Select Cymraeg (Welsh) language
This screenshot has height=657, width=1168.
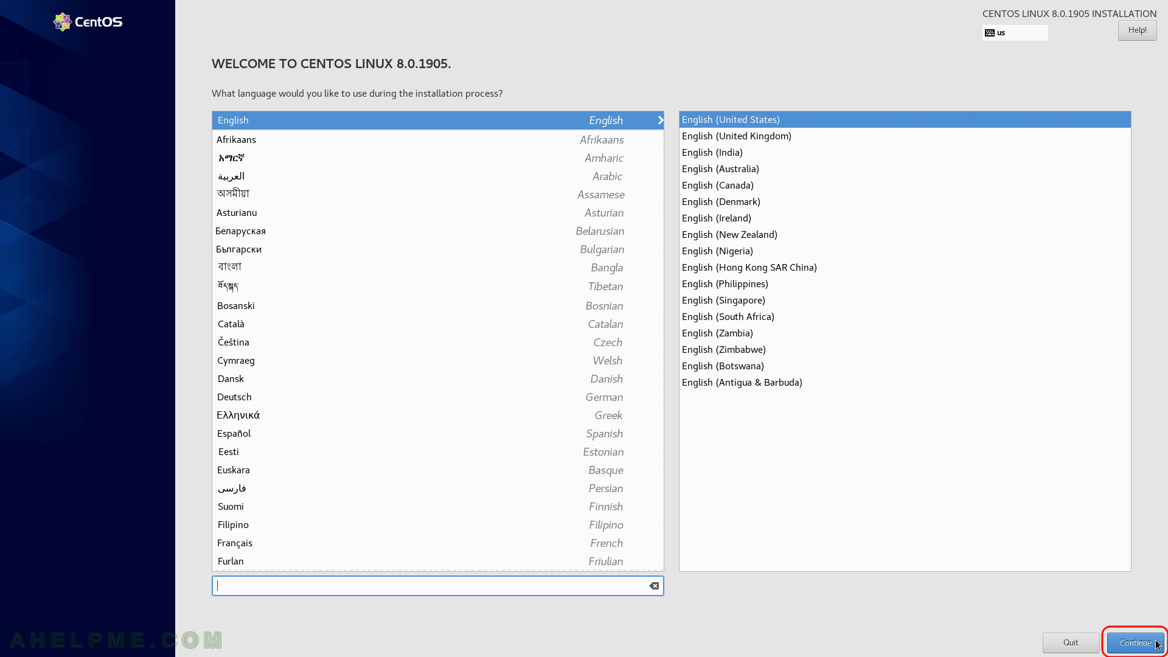click(x=437, y=361)
